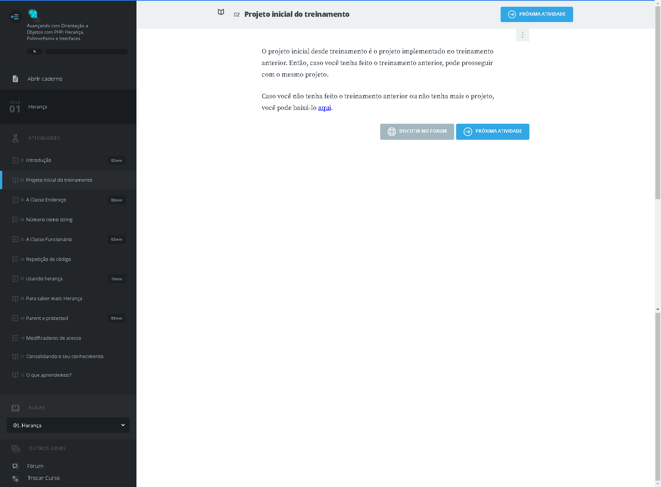Image resolution: width=661 pixels, height=487 pixels.
Task: Click the Fórum chat icon
Action: click(15, 466)
